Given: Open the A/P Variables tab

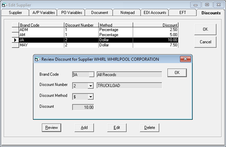Looking at the screenshot, I should 44,12.
